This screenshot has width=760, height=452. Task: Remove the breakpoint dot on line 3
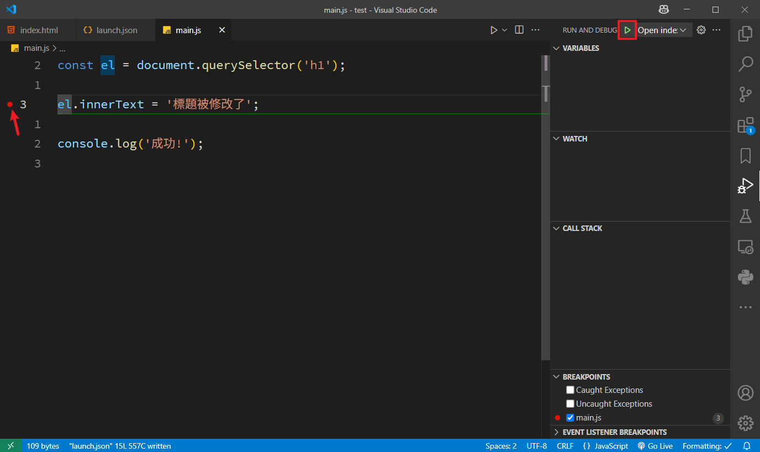pos(10,104)
